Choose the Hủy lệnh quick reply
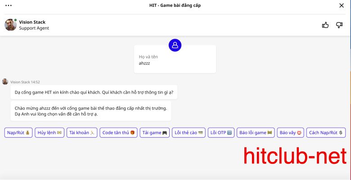 [49, 133]
